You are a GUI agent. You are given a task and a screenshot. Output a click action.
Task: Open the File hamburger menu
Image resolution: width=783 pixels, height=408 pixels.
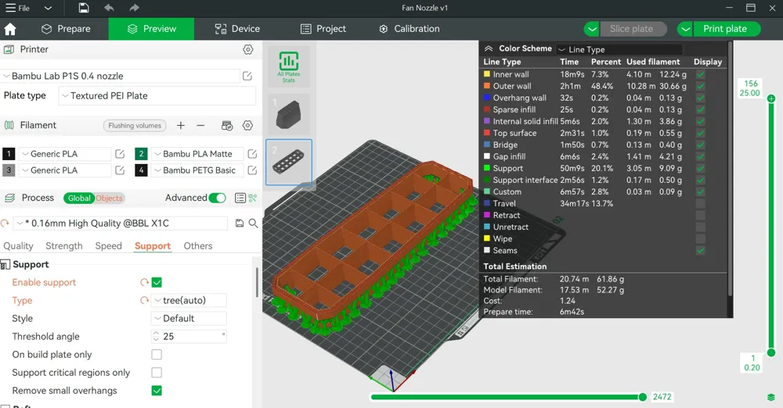(x=17, y=8)
